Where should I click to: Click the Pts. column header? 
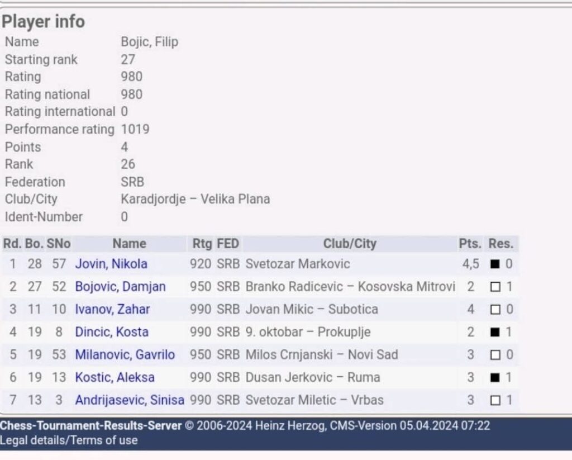[470, 244]
